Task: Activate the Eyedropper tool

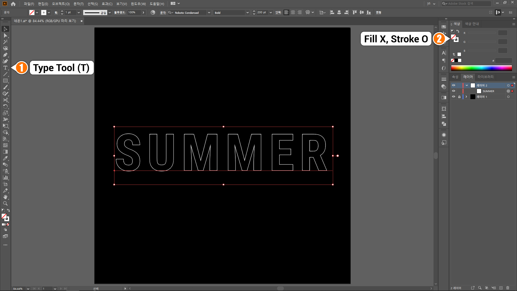Action: 5,158
